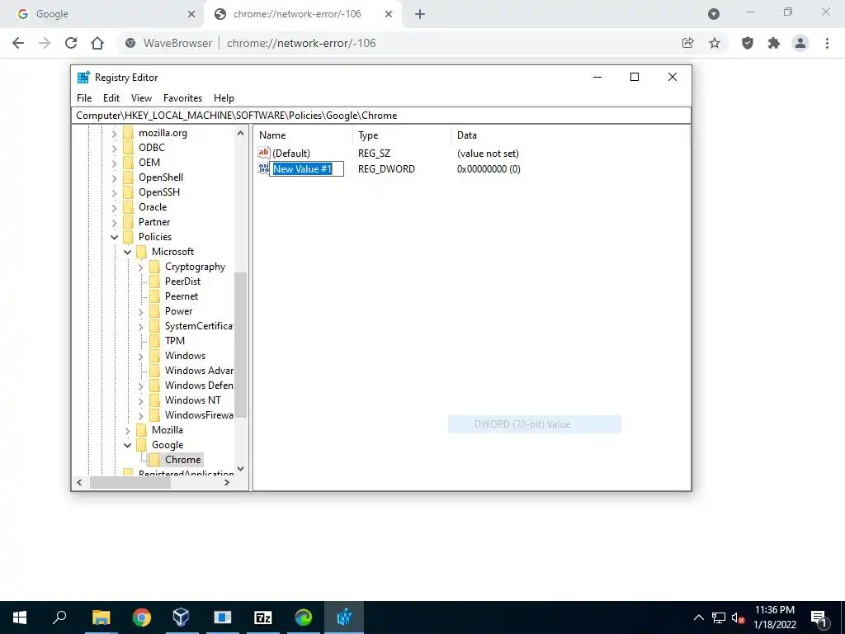Expand the mozilla.org key
This screenshot has height=634, width=845.
[x=114, y=133]
